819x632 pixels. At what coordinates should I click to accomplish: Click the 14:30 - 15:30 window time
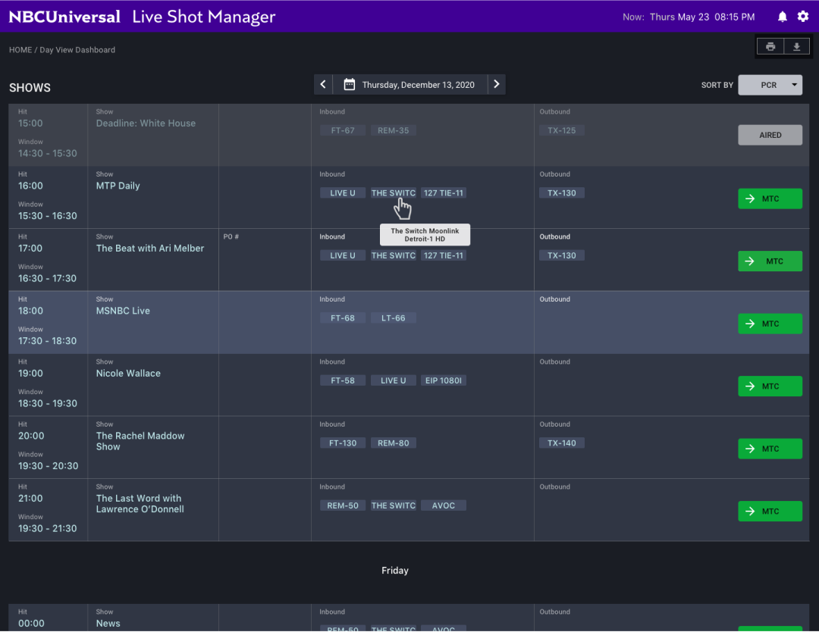point(48,154)
